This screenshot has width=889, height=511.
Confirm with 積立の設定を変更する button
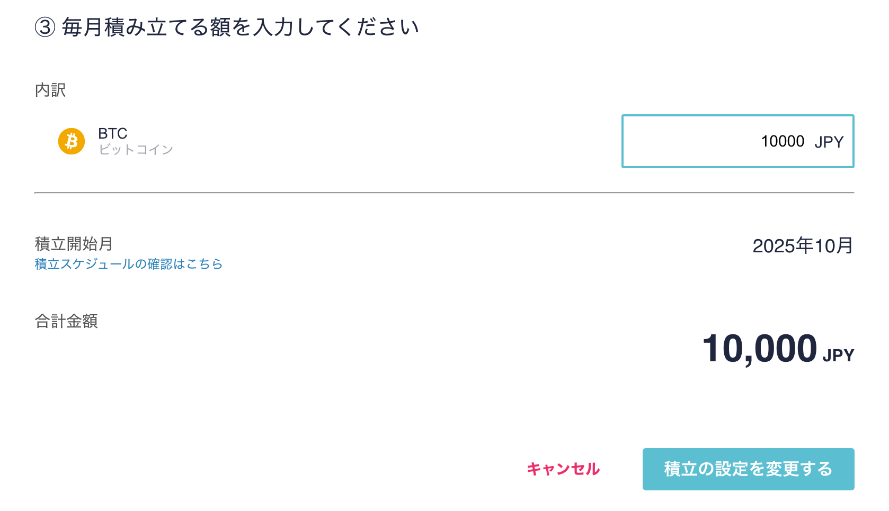tap(748, 469)
